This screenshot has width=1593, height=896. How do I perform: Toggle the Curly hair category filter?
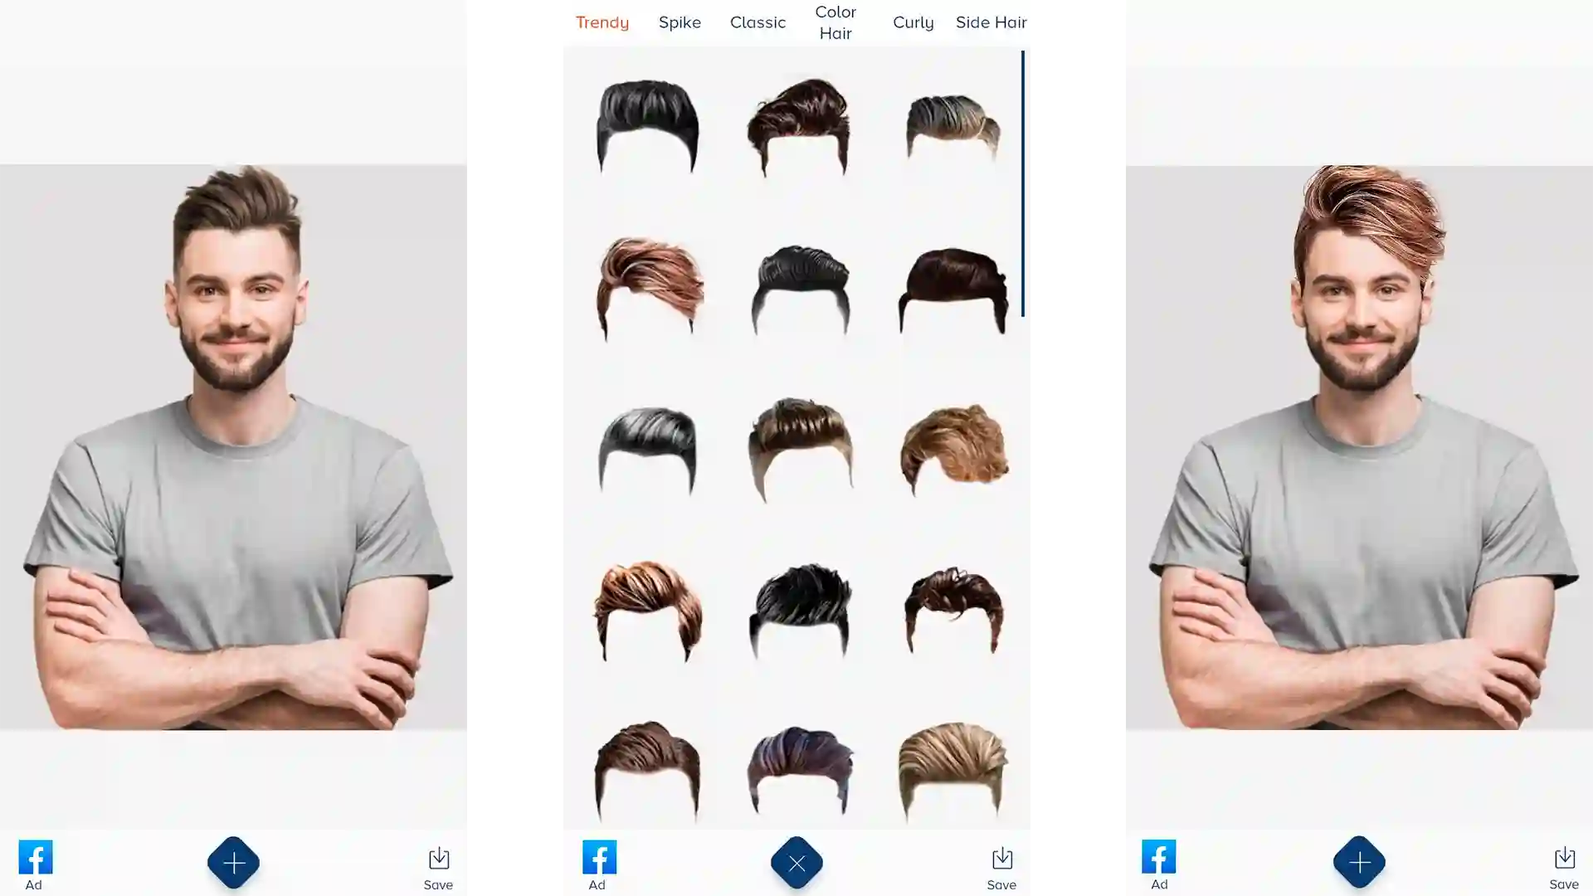[x=913, y=22]
